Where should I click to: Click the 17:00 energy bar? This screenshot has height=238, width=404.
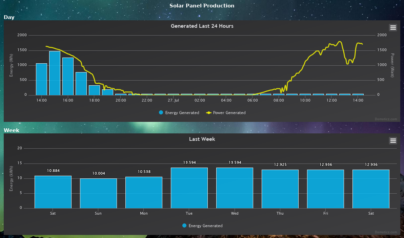pos(81,84)
